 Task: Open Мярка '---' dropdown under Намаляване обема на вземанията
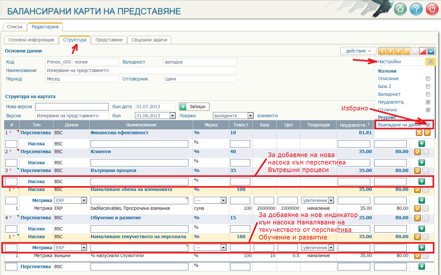210,200
